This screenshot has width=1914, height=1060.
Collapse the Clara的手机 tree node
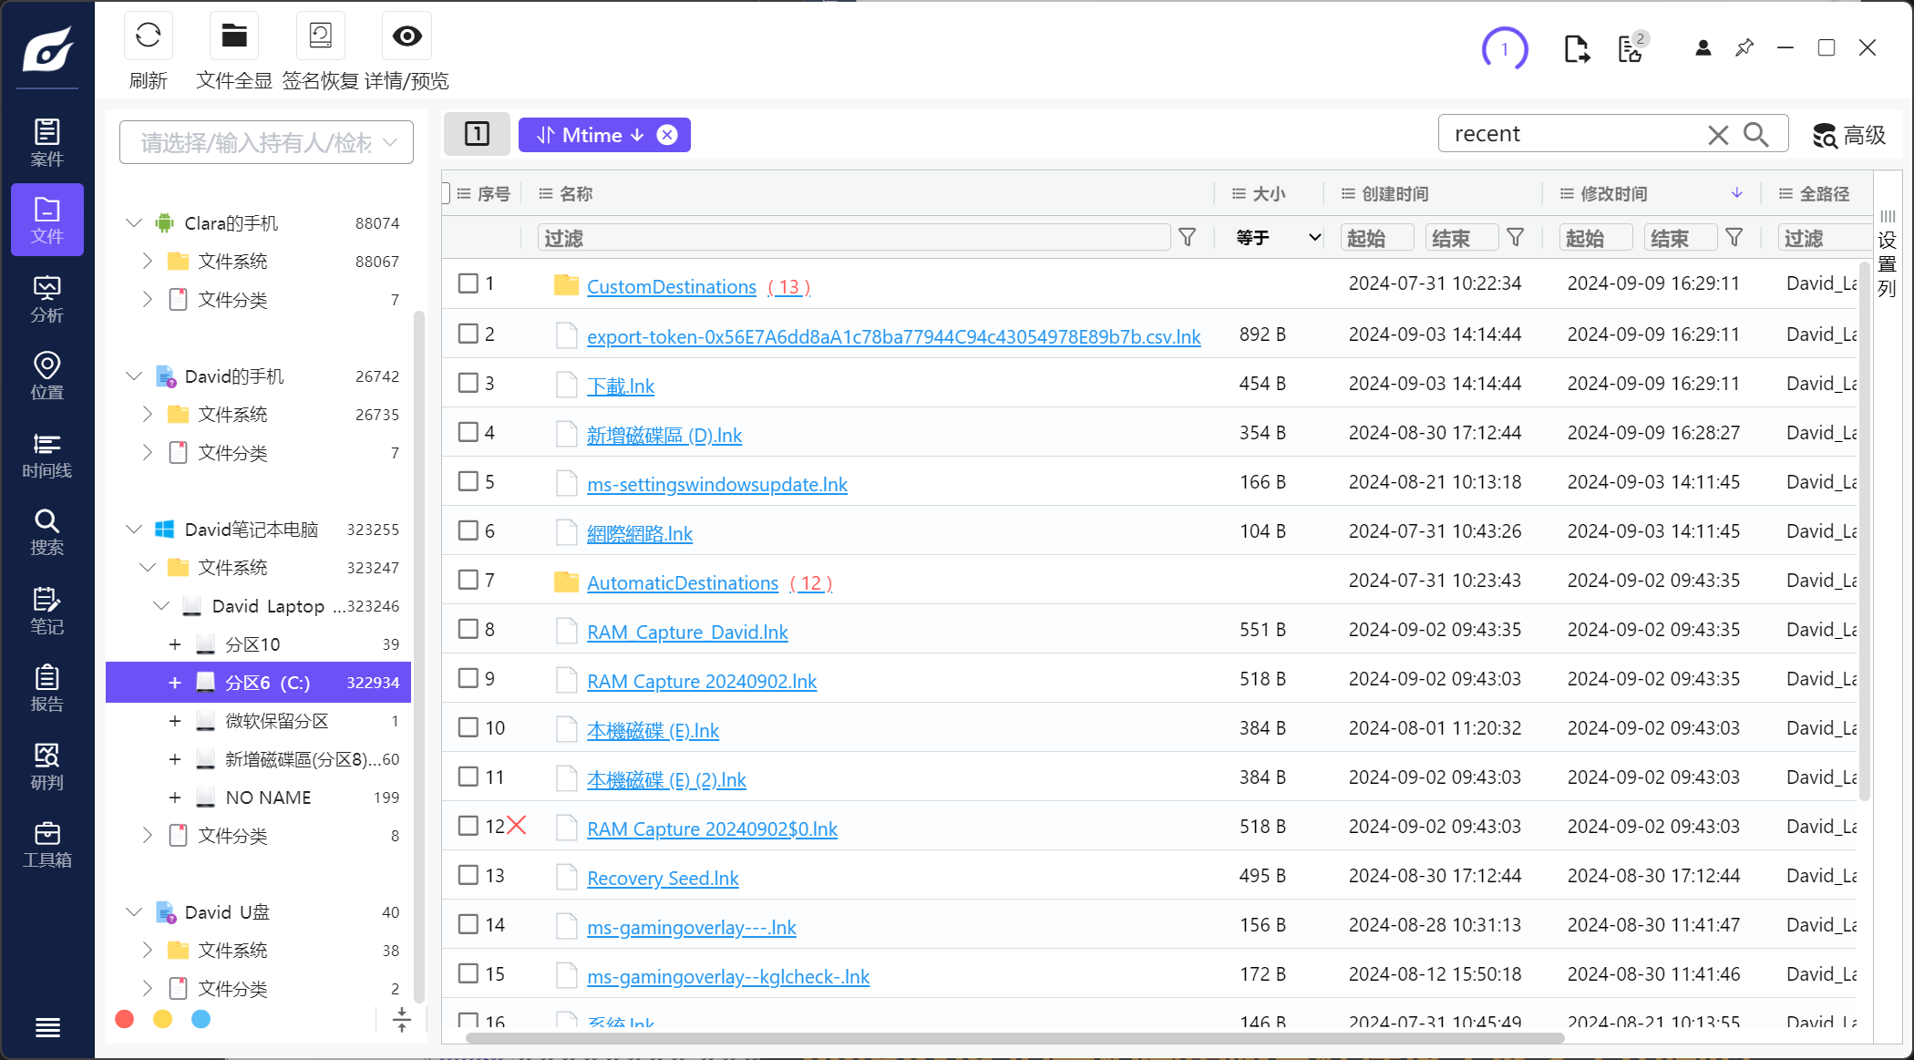[x=134, y=223]
